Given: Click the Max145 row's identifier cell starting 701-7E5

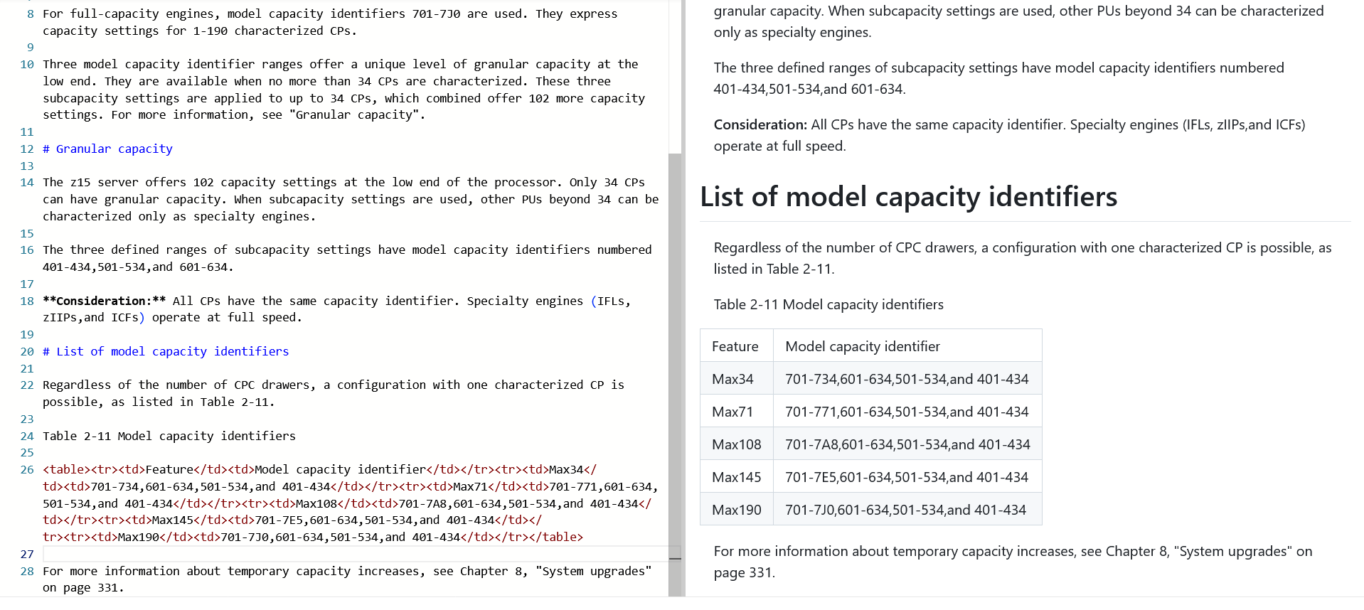Looking at the screenshot, I should click(906, 477).
